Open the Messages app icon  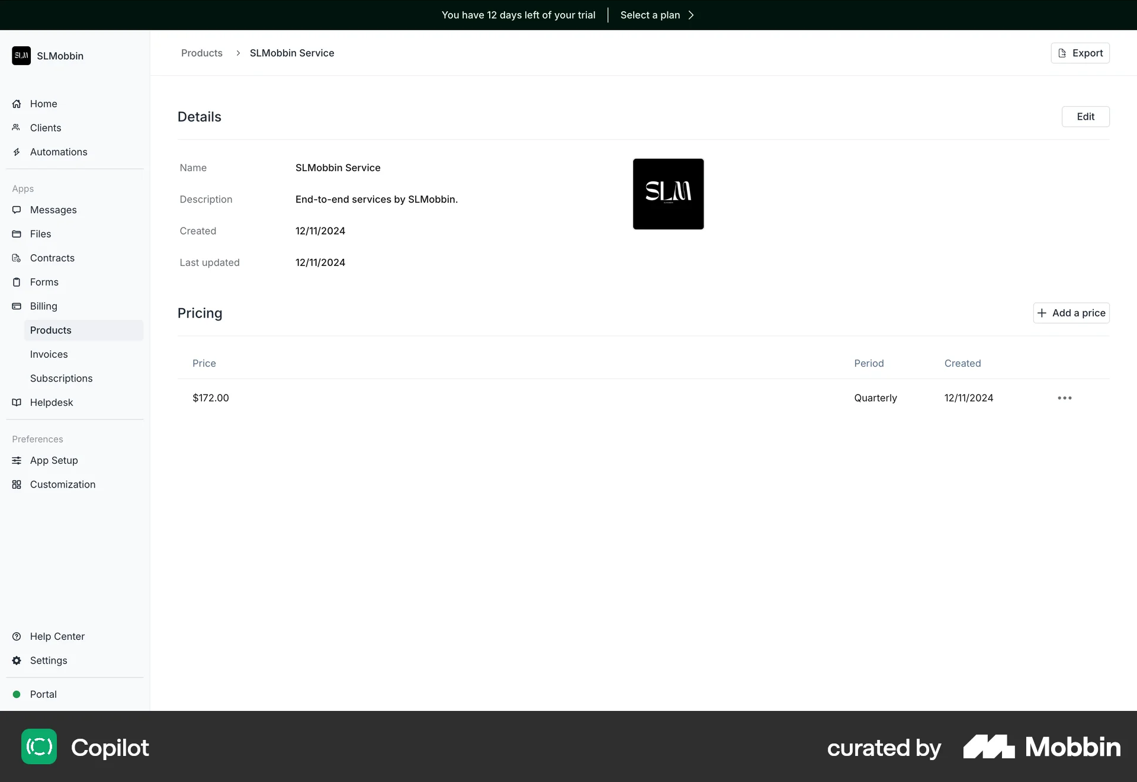tap(17, 210)
